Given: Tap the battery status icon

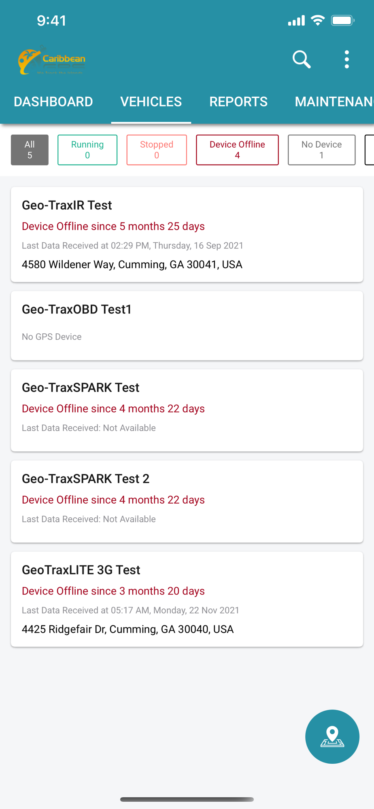Looking at the screenshot, I should (x=343, y=20).
